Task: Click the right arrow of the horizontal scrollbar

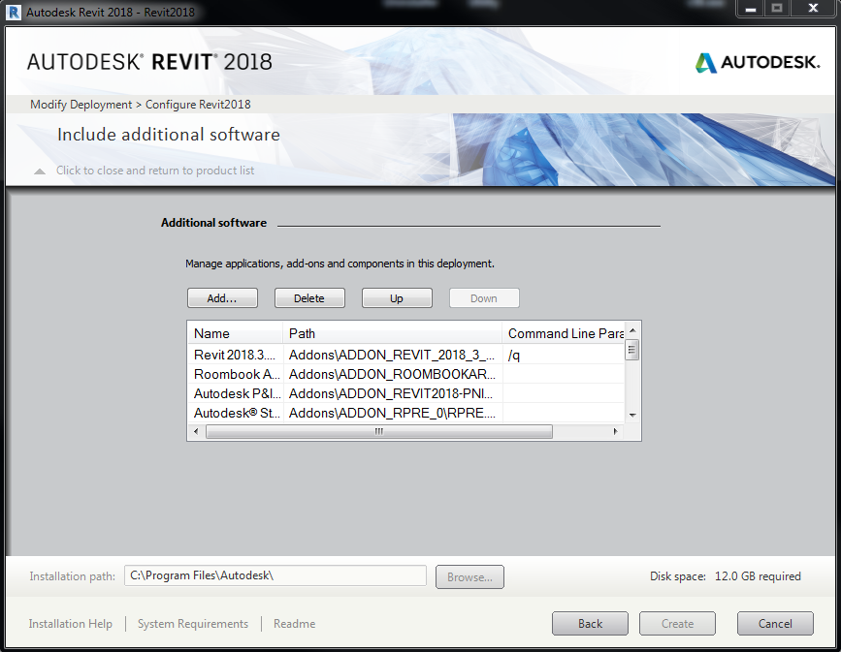Action: click(x=616, y=430)
